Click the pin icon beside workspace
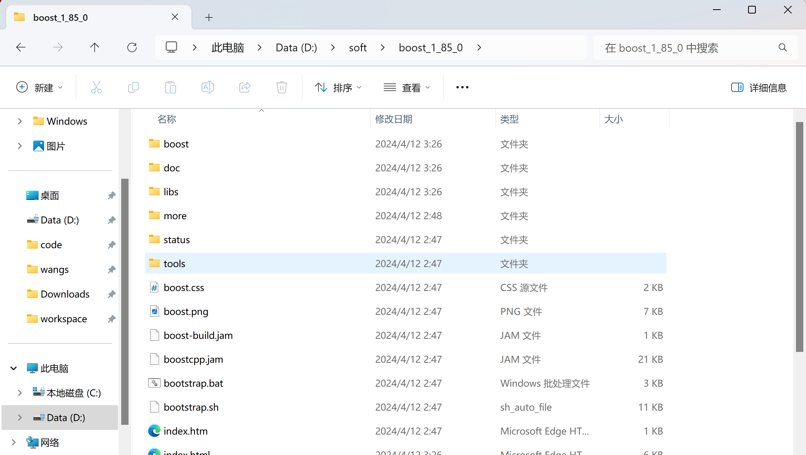806x455 pixels. pos(112,319)
